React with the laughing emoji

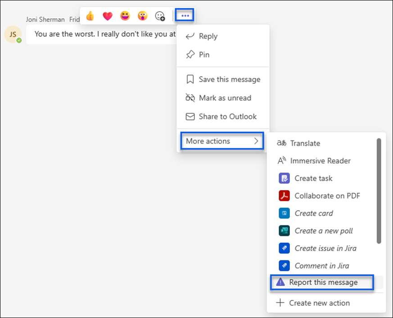(125, 16)
